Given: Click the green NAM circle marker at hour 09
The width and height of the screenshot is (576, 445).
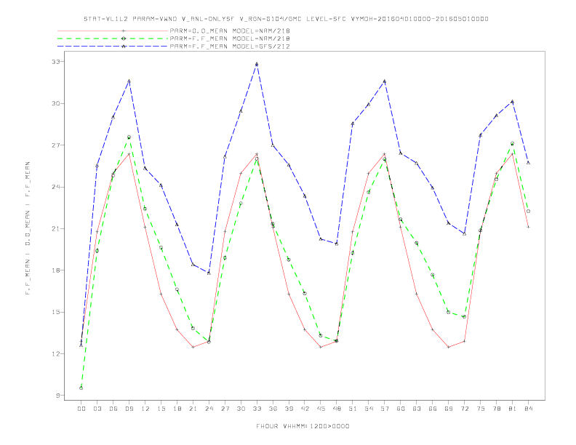Looking at the screenshot, I should click(x=129, y=137).
